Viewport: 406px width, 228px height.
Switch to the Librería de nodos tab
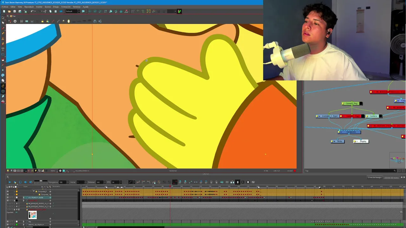[x=391, y=178]
